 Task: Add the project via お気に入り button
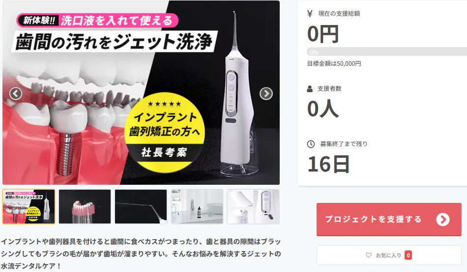389,255
